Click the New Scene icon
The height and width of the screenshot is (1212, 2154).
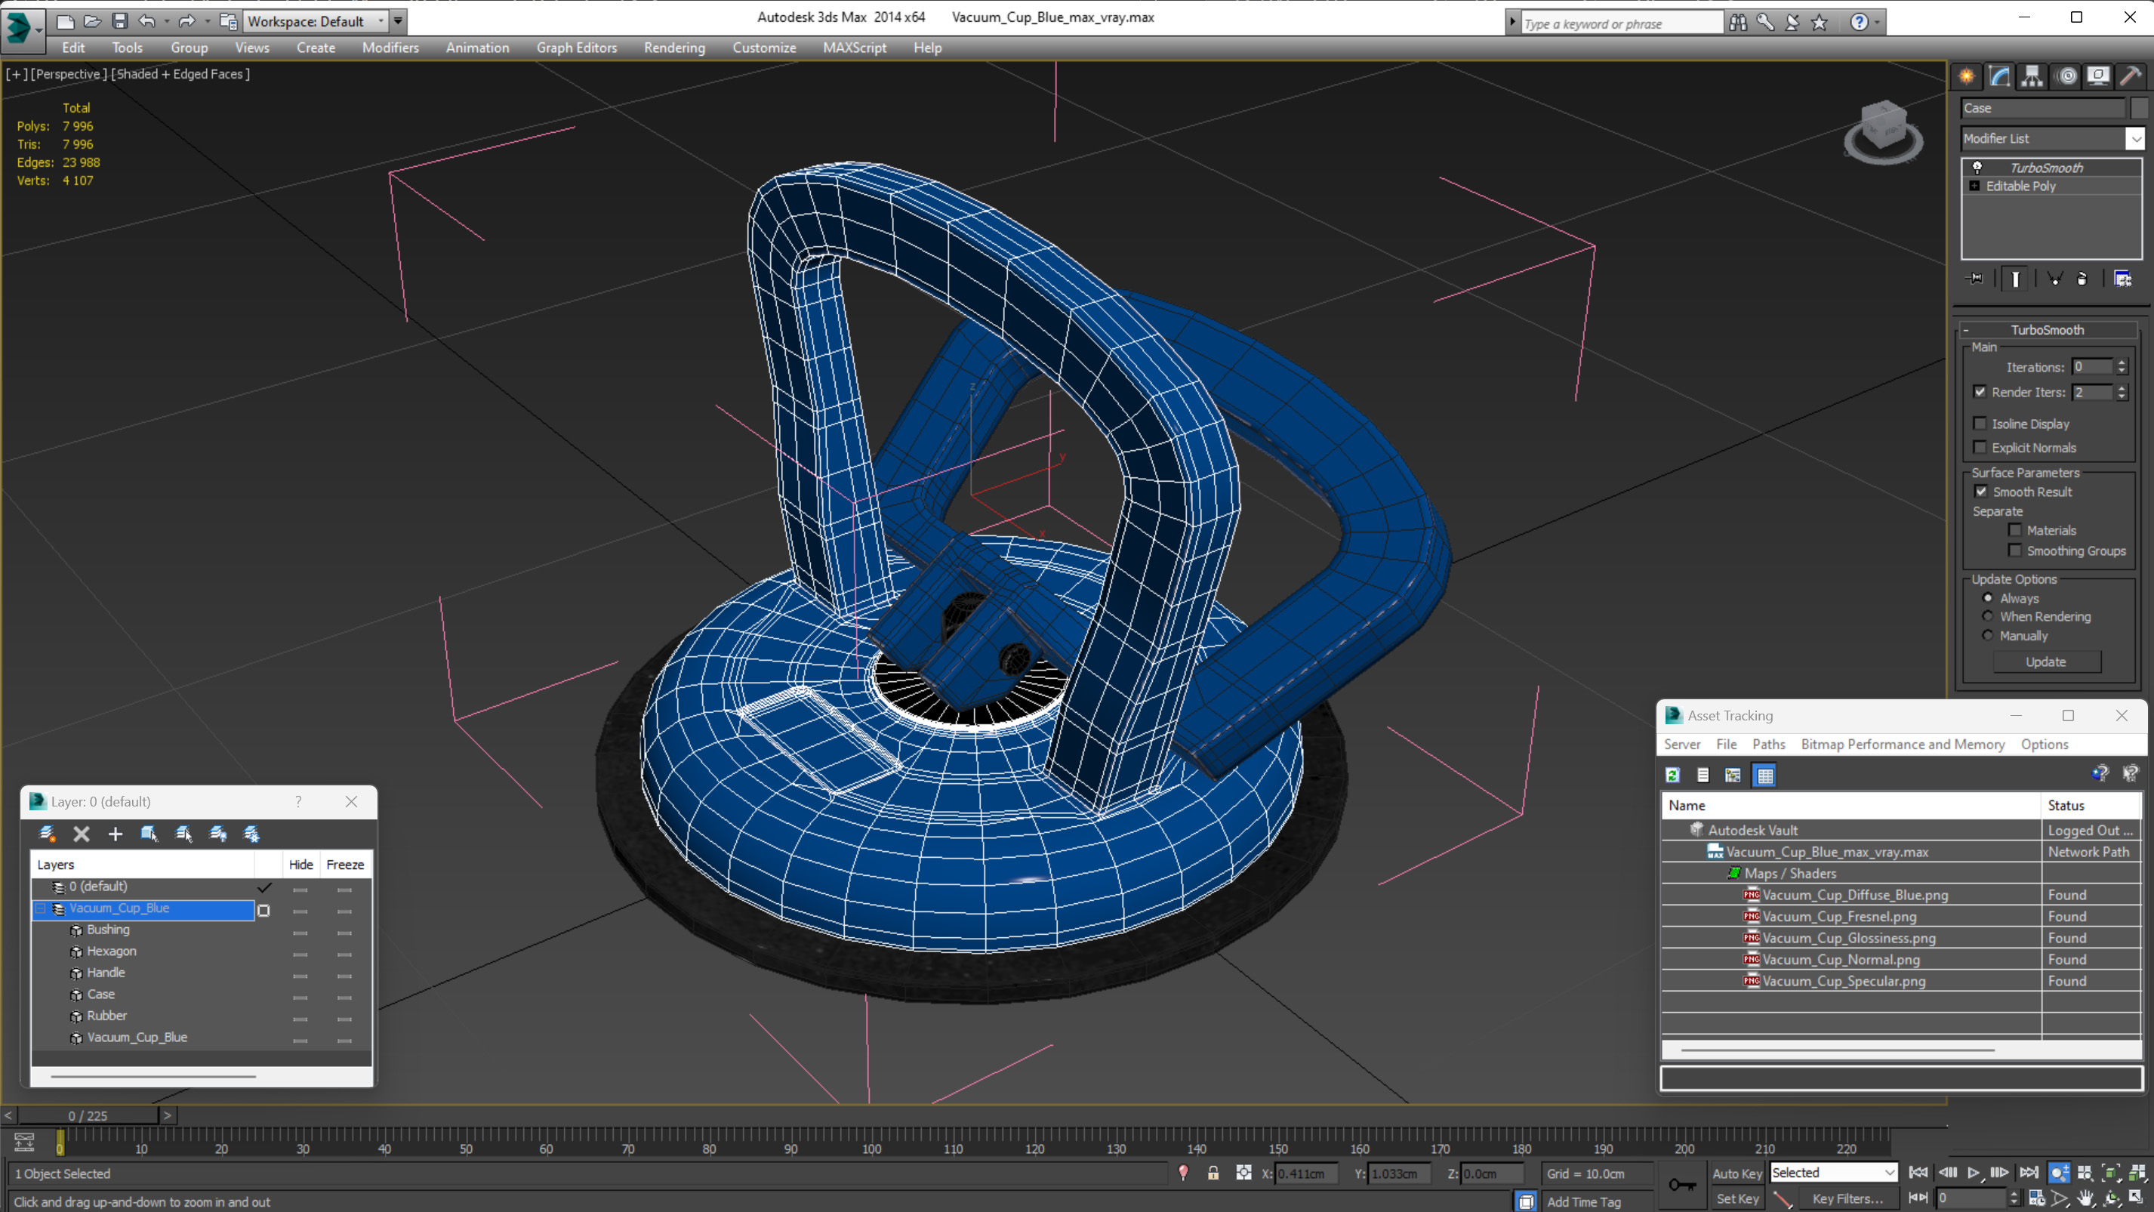65,21
